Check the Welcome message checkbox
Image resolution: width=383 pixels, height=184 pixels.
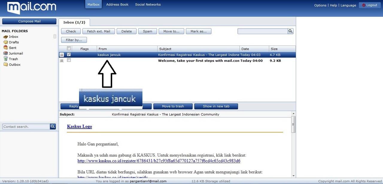pos(69,60)
